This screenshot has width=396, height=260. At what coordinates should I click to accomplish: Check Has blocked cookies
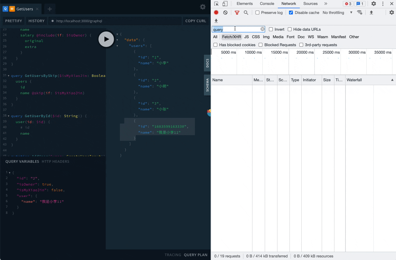click(x=215, y=45)
